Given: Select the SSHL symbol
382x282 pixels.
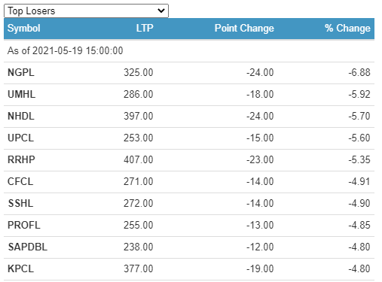Looking at the screenshot, I should coord(20,203).
